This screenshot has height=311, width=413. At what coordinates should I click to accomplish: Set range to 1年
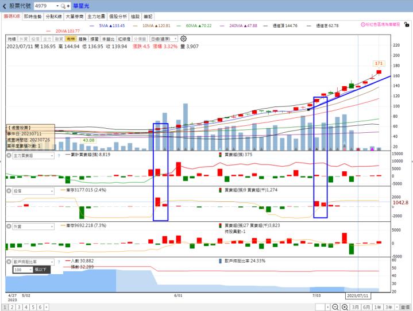[x=377, y=307]
